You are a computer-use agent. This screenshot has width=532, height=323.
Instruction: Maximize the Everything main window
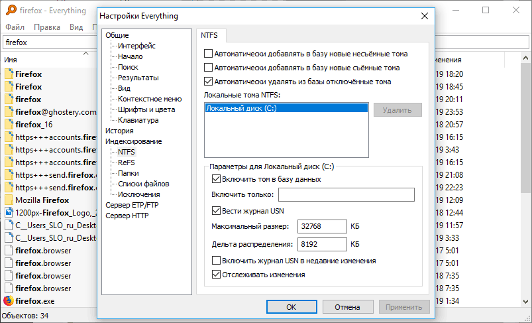(x=486, y=10)
